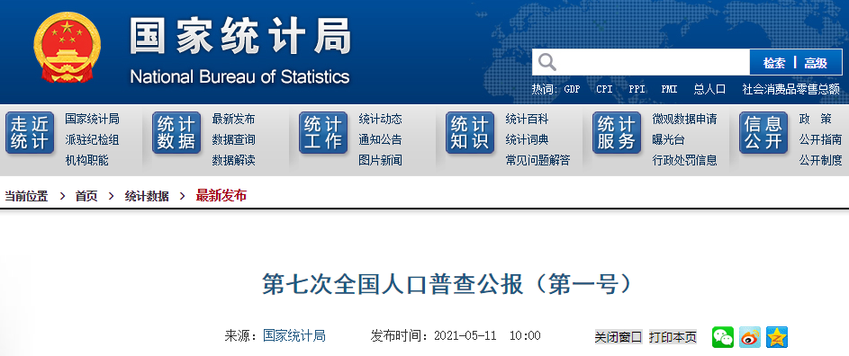This screenshot has height=356, width=849.
Task: Open the 数据查询 menu link
Action: (233, 139)
